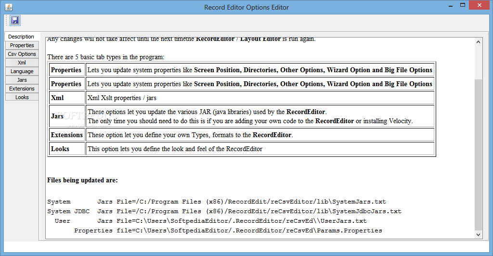Screen dimensions: 493x256
Task: Click the scrollbar up arrow
Action: pos(478,42)
